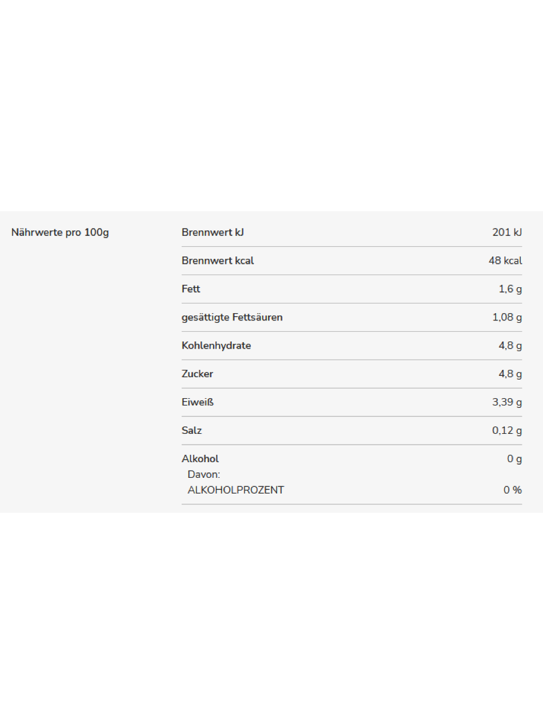The height and width of the screenshot is (724, 543).
Task: Click the 'Kohlenhydrate' label
Action: [216, 346]
